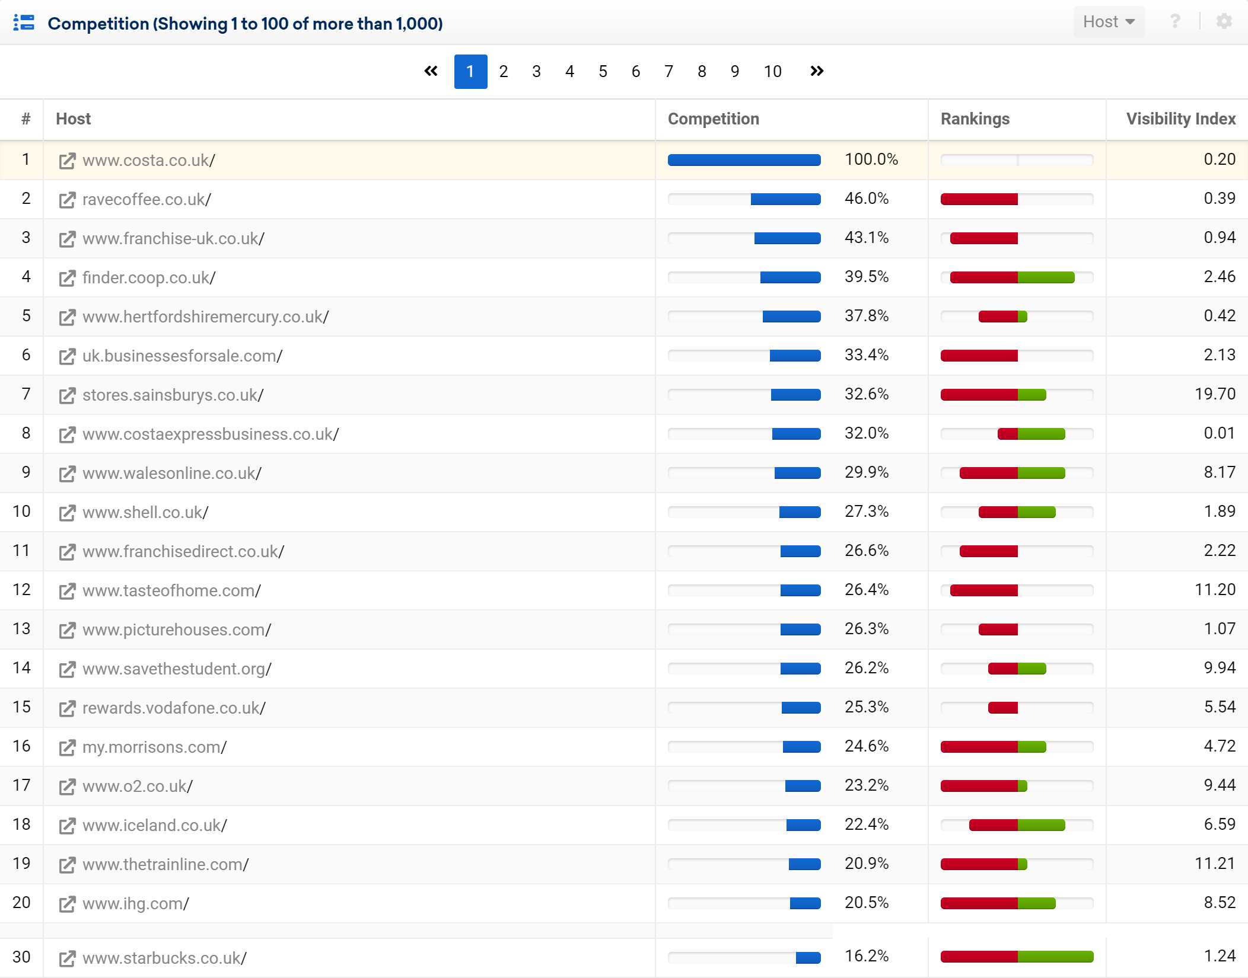Open external link icon for stores.sainsburys.co.uk
This screenshot has width=1248, height=978.
point(68,395)
